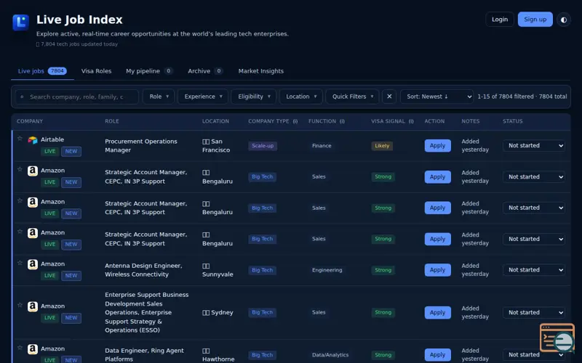This screenshot has height=363, width=582.
Task: Apply to Antenna Design Engineer job
Action: [438, 270]
